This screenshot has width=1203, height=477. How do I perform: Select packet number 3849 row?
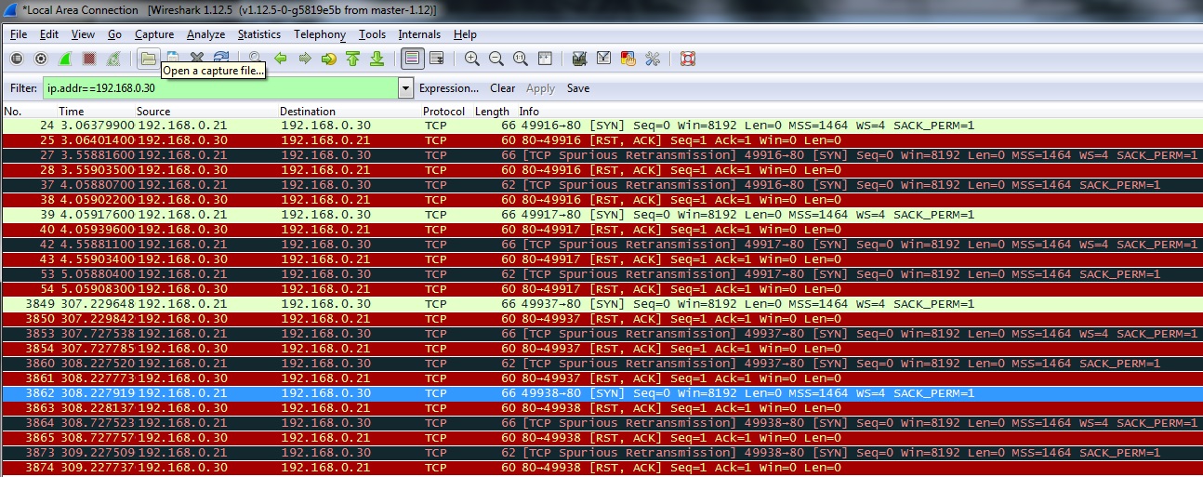601,304
